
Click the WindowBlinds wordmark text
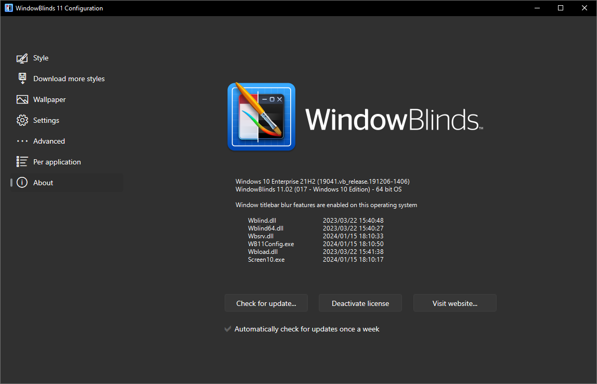coord(394,120)
